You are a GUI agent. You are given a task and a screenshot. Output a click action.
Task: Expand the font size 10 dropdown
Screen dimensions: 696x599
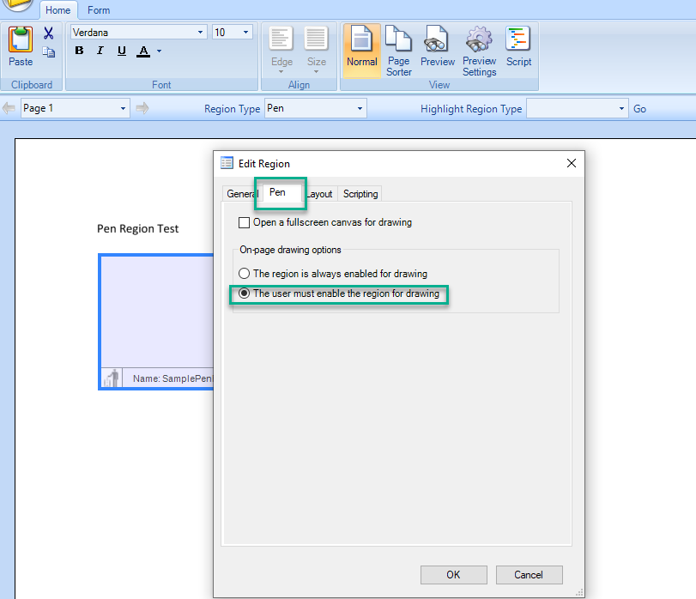pos(245,33)
